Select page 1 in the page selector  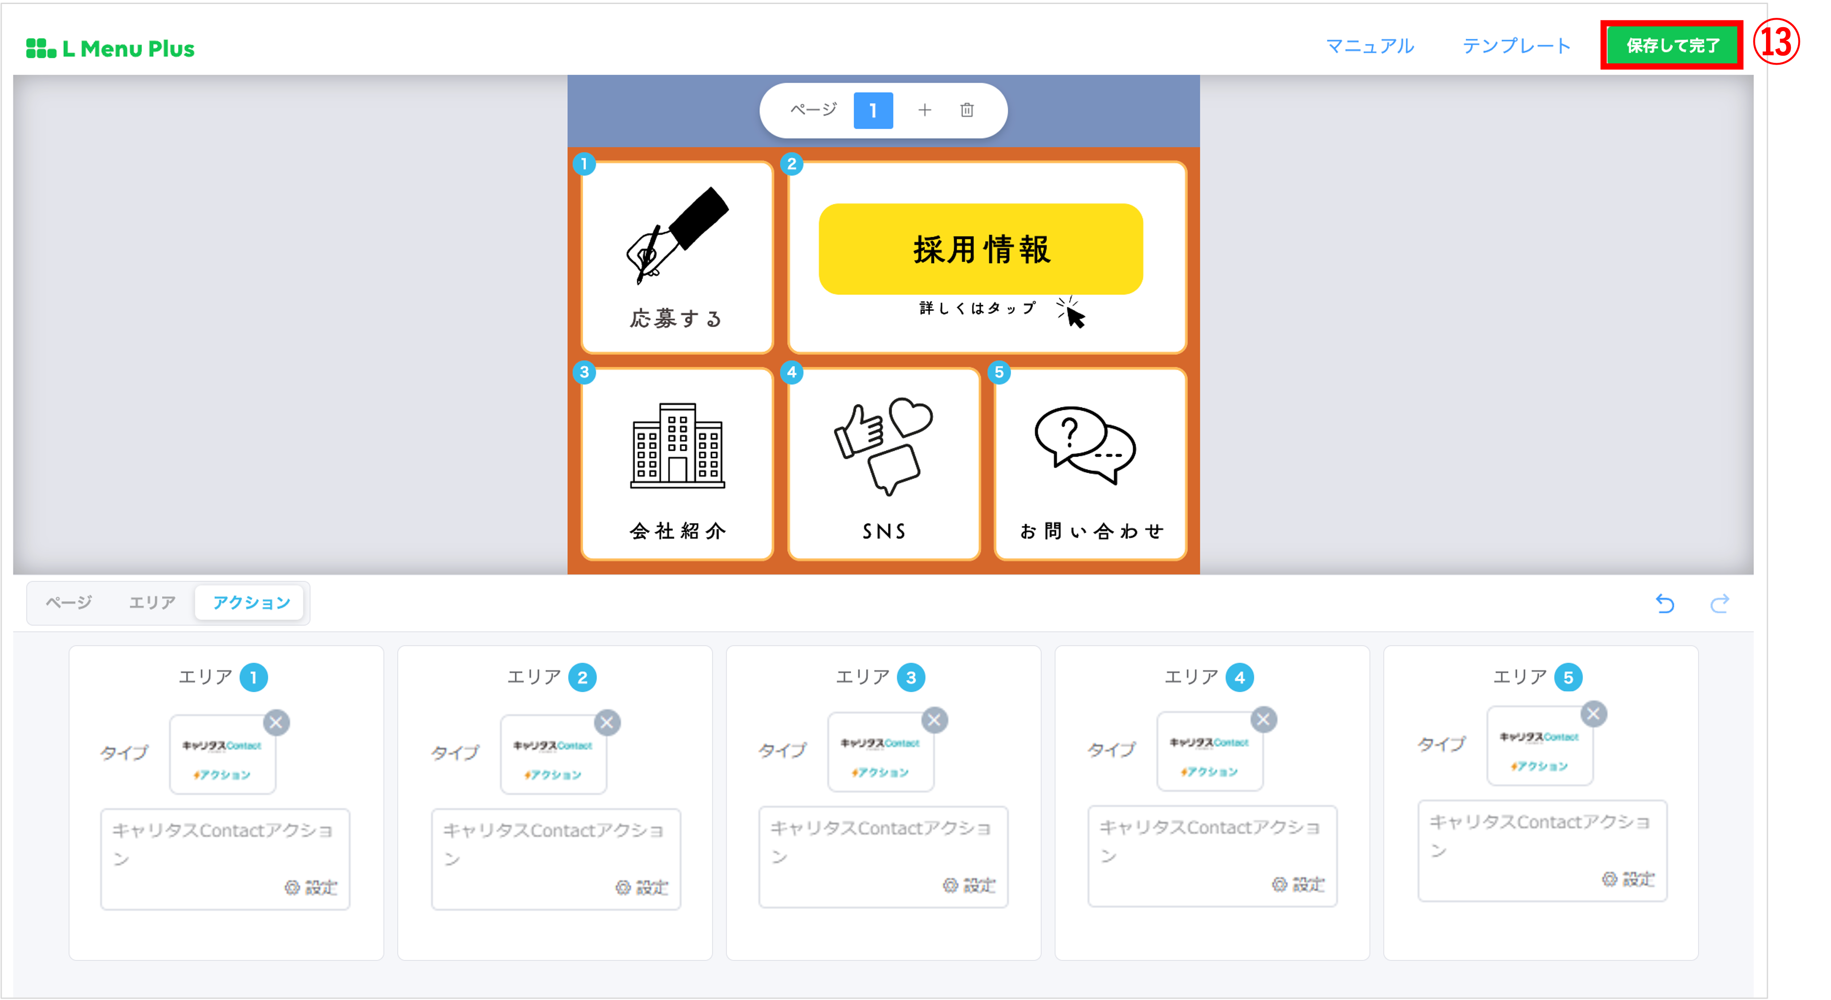tap(873, 110)
